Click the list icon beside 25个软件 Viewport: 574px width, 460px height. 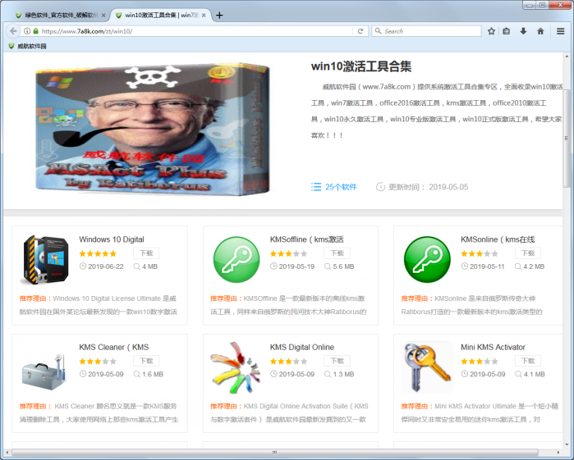click(316, 187)
